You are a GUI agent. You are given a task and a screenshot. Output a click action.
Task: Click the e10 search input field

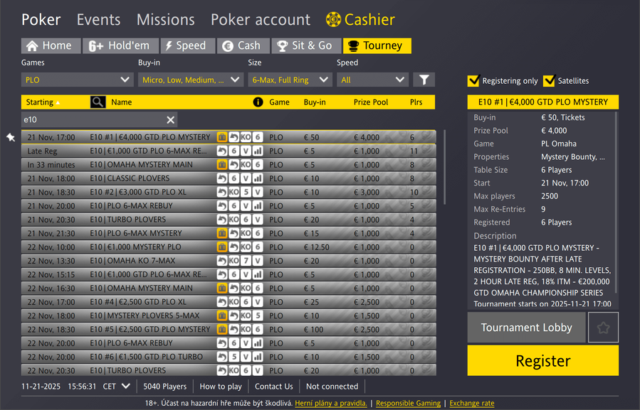tap(91, 120)
